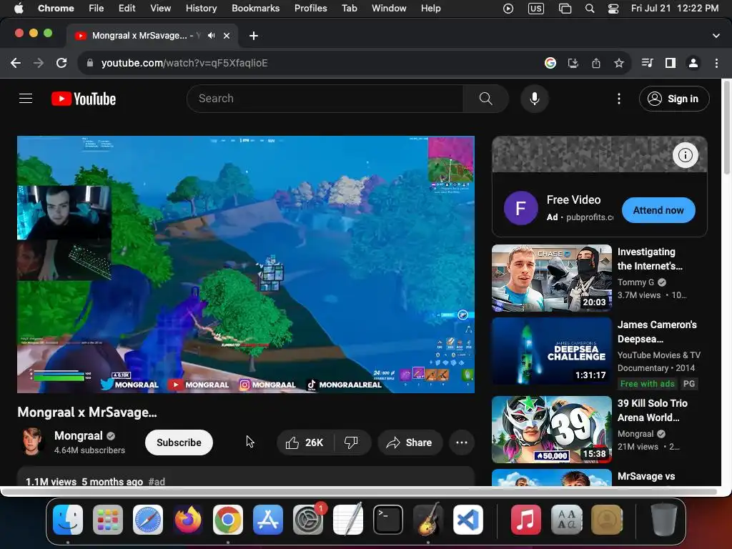Click '39 Kill Solo Trio Arena World...' title
This screenshot has width=732, height=549.
click(x=652, y=410)
